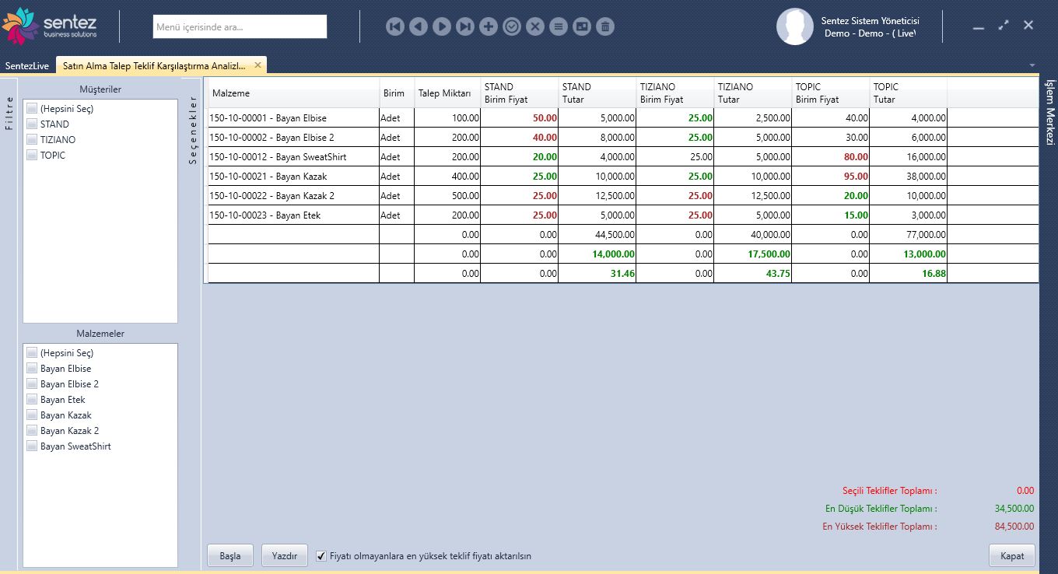Click the cancel X toolbar icon
The width and height of the screenshot is (1058, 574).
click(x=534, y=26)
